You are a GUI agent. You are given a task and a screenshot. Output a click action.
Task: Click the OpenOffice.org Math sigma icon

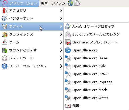point(68,90)
